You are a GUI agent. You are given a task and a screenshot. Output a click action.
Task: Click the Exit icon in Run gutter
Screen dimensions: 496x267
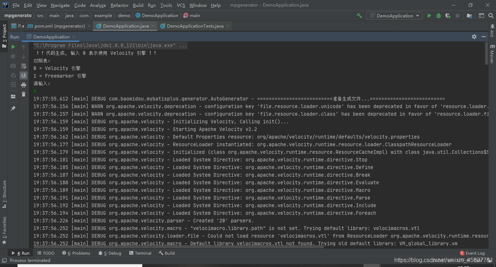click(13, 85)
